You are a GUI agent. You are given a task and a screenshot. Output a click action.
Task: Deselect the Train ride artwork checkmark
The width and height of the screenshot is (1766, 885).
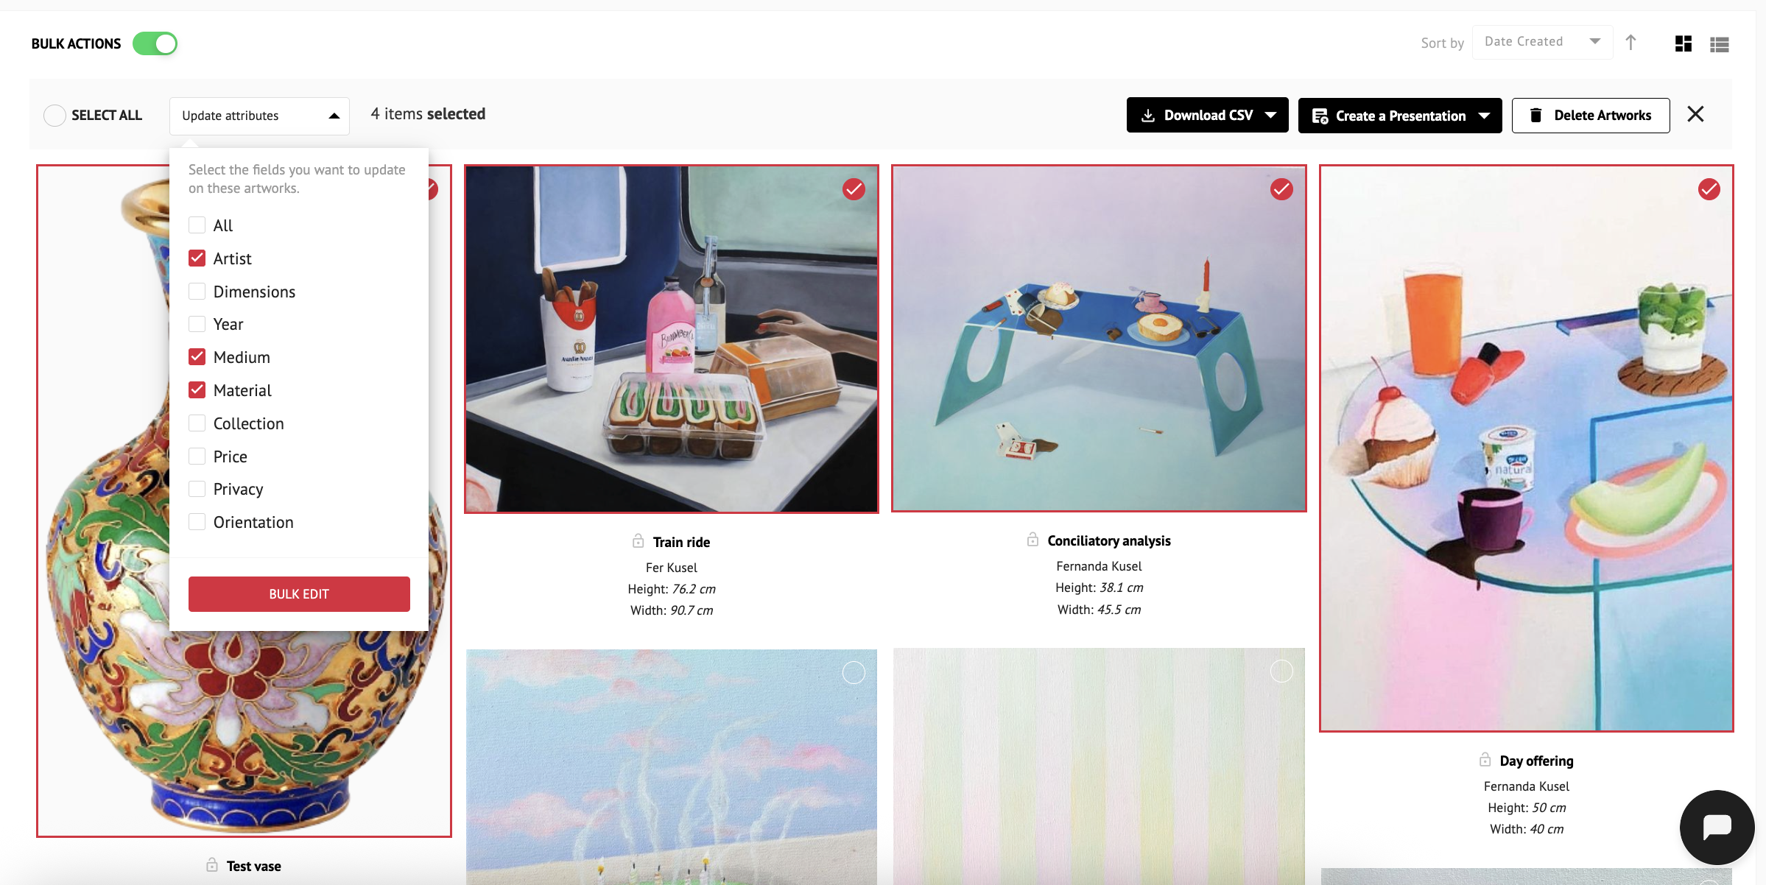tap(854, 189)
